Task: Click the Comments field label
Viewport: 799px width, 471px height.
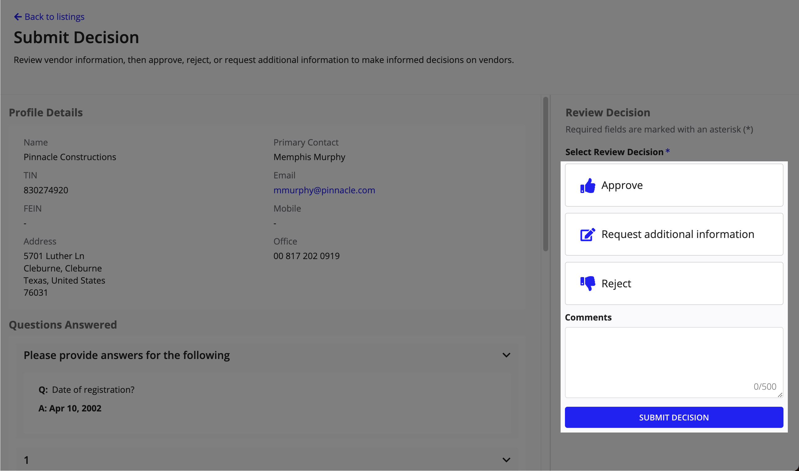Action: point(588,317)
